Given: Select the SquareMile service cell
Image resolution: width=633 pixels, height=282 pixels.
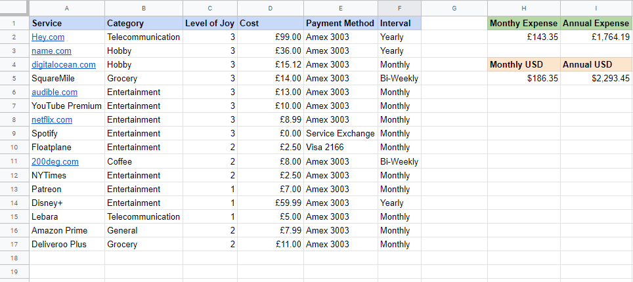Looking at the screenshot, I should coord(66,78).
